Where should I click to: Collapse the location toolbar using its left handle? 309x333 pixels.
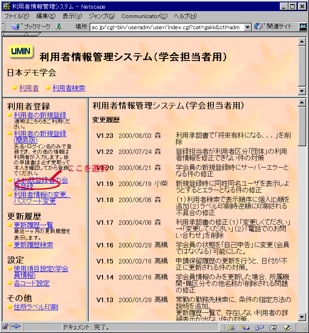click(4, 27)
